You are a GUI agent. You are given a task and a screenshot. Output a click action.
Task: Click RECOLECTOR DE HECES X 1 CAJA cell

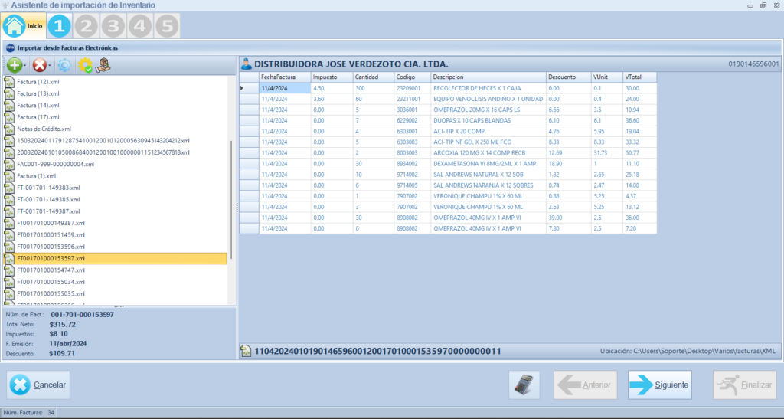tap(488, 88)
